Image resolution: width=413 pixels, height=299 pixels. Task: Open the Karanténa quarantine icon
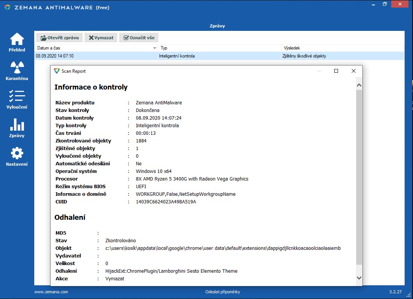click(x=17, y=68)
